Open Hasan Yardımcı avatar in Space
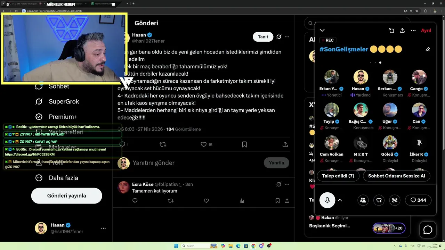Image resolution: width=445 pixels, height=250 pixels. [361, 77]
